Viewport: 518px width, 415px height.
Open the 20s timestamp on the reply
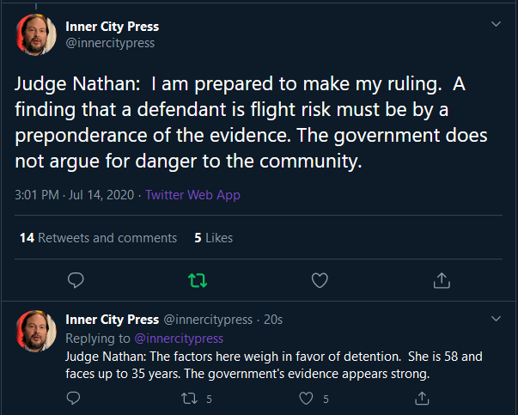click(273, 320)
